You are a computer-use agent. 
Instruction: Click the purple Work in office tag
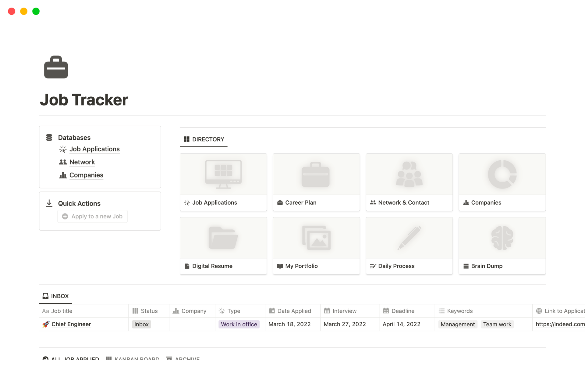pos(239,324)
